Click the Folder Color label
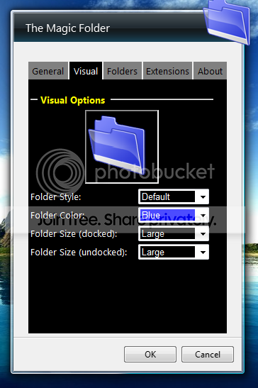258x388 pixels. (57, 216)
